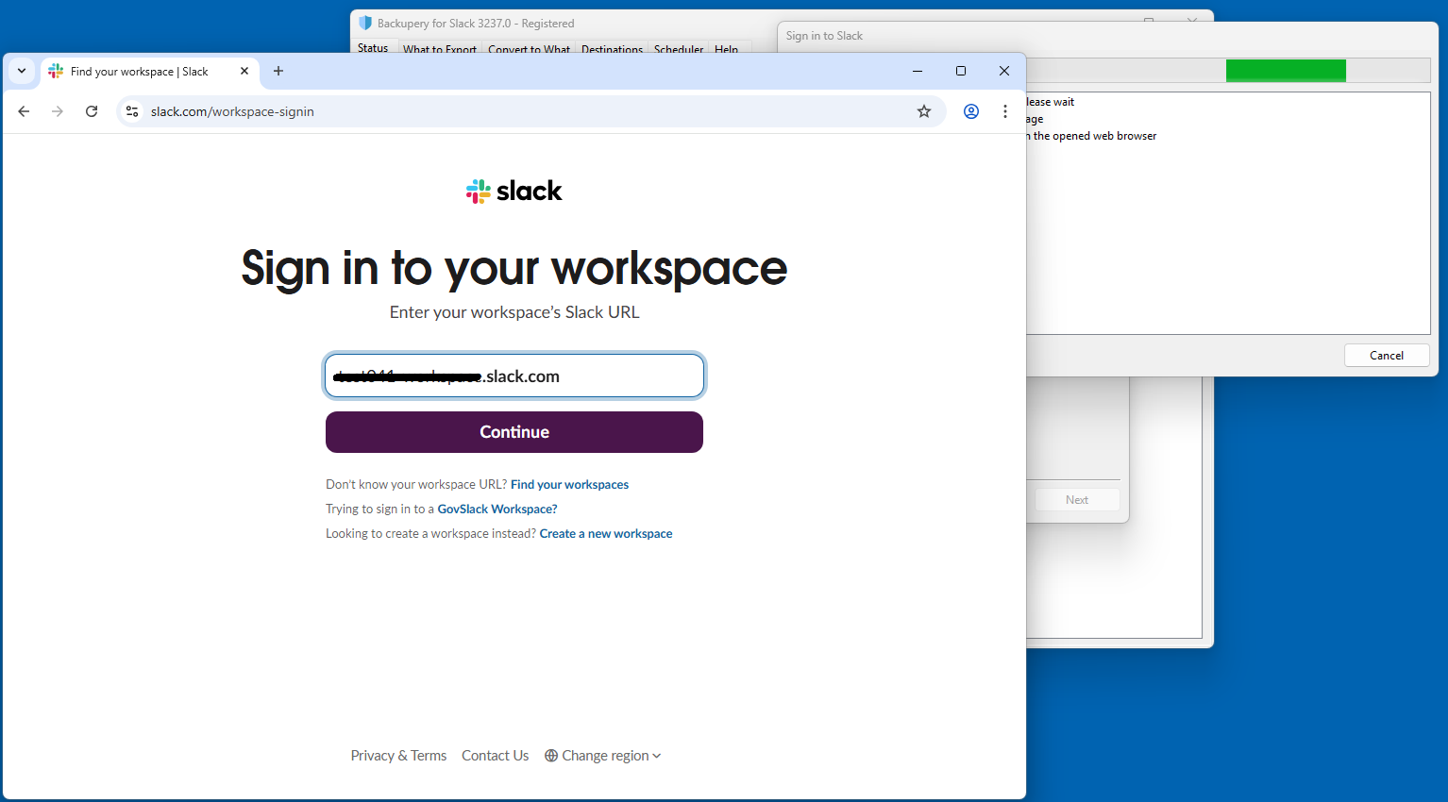Open the Help menu in Backupery
The image size is (1448, 802).
tap(726, 49)
